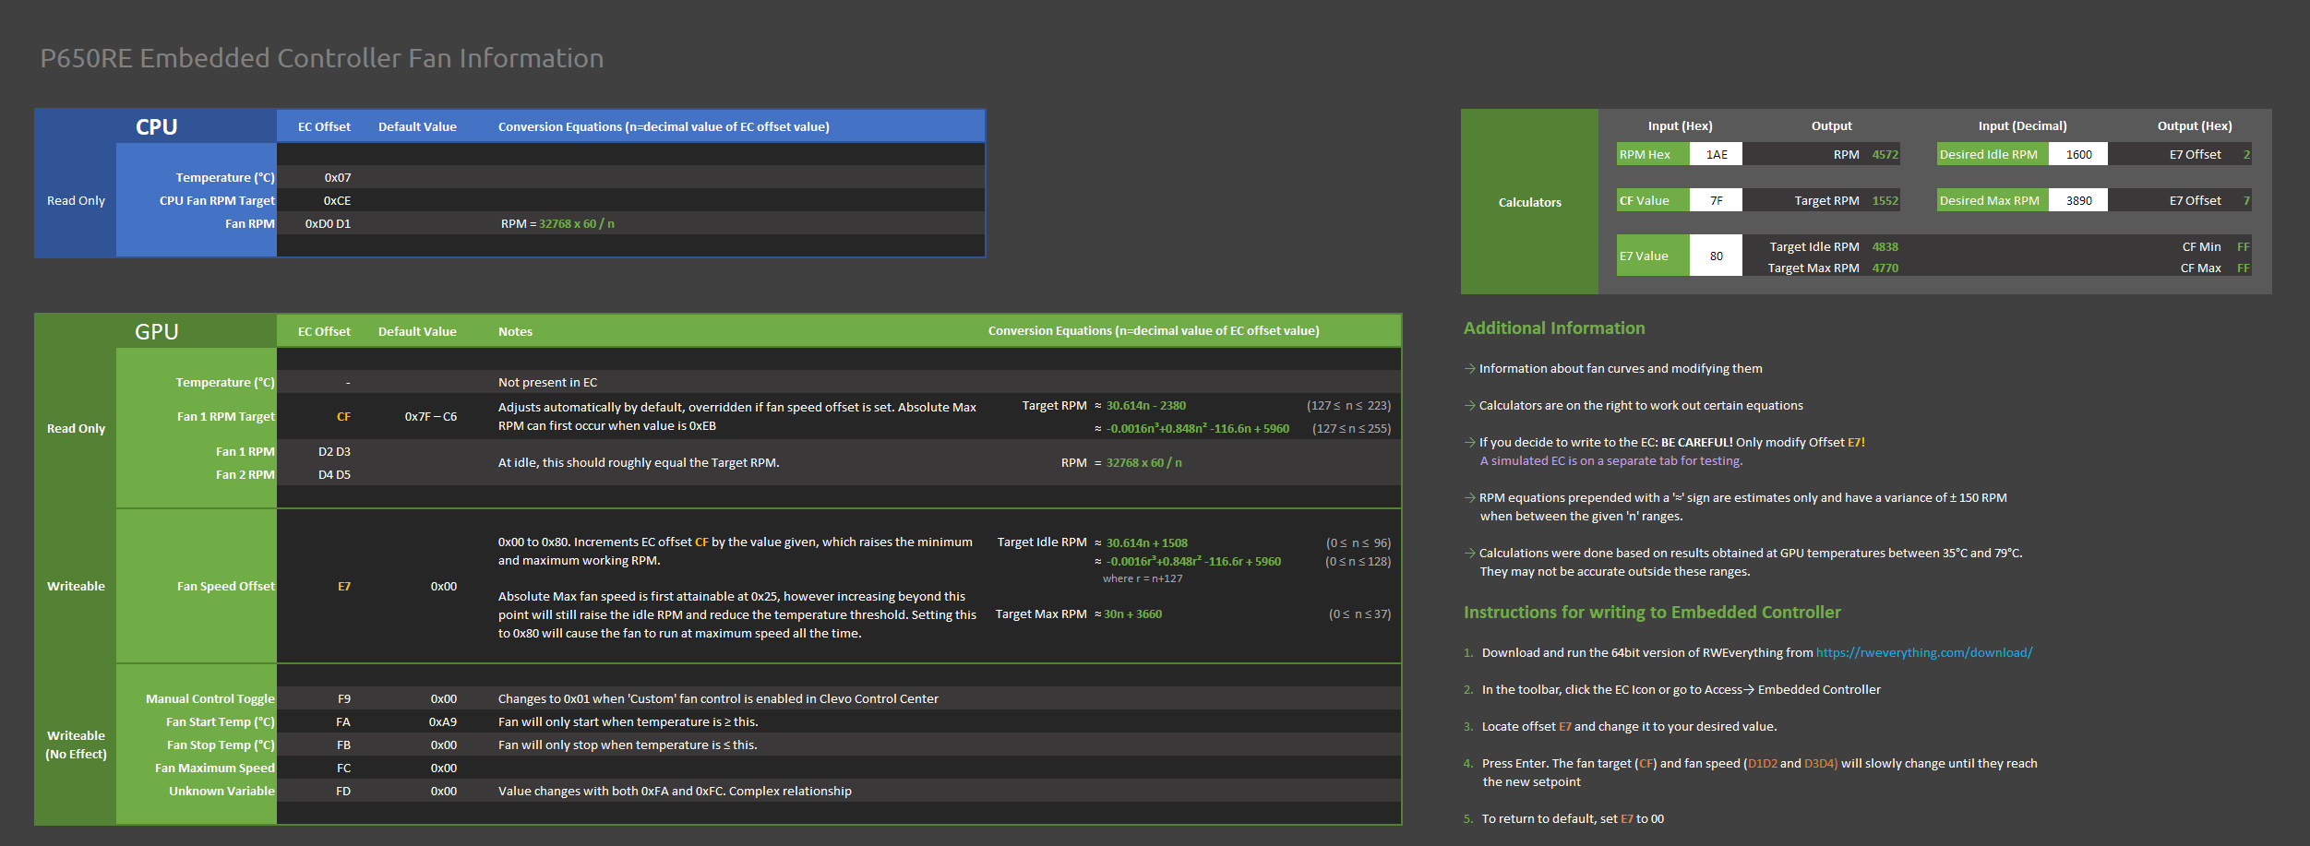Select the '30.614n - 2380' Target RPM equation
Viewport: 2310px width, 846px height.
coord(1146,405)
